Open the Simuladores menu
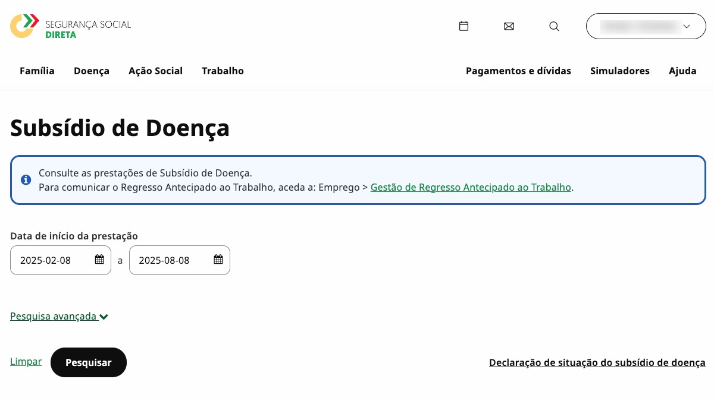The width and height of the screenshot is (714, 401). click(x=619, y=71)
